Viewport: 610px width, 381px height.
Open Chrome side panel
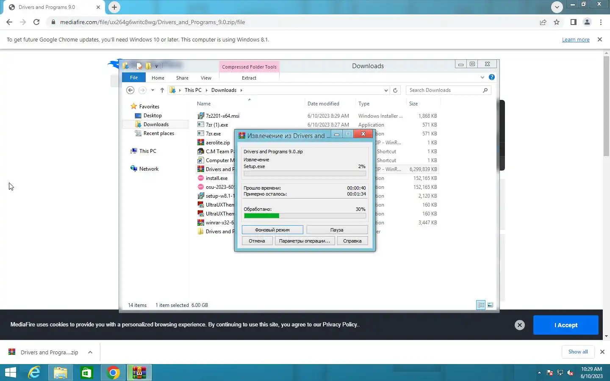pos(573,22)
